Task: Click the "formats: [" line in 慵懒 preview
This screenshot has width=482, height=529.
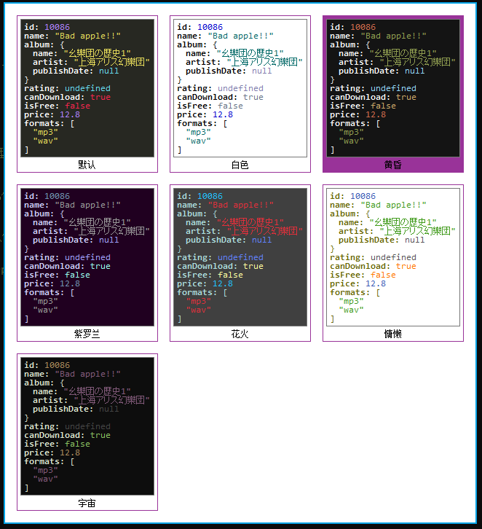Action: pos(355,292)
